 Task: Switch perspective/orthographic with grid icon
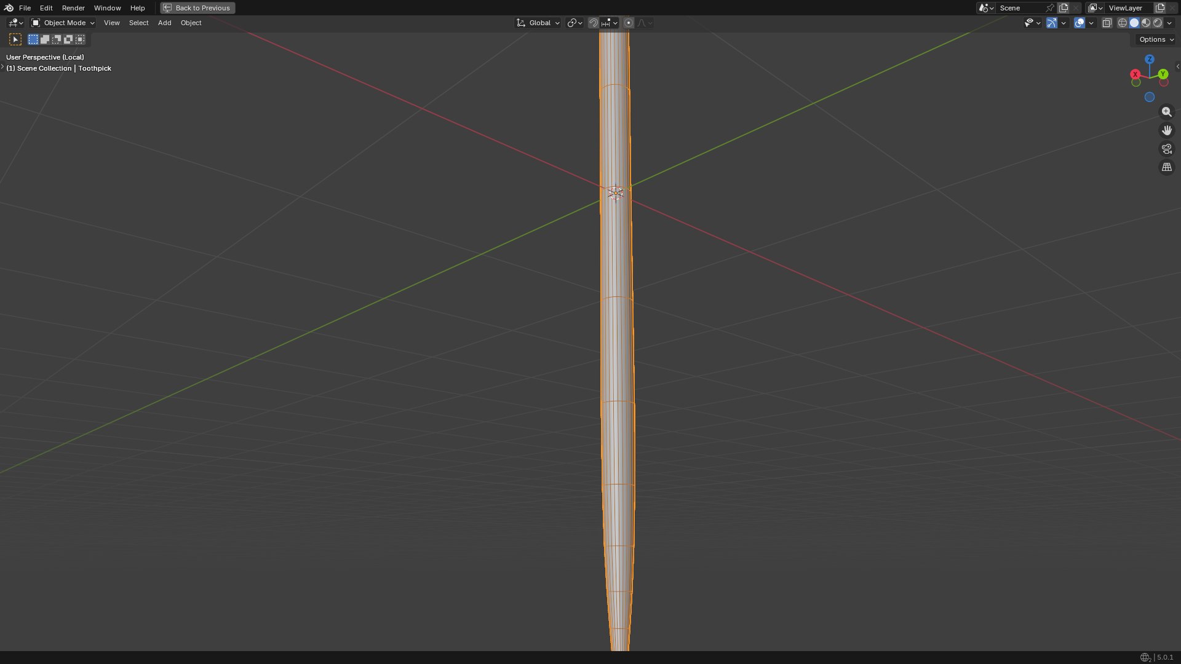[x=1167, y=167]
